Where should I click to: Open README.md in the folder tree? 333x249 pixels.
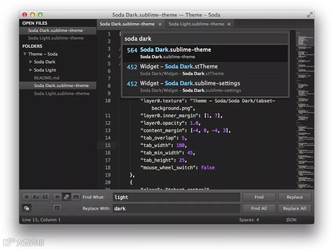tap(58, 78)
